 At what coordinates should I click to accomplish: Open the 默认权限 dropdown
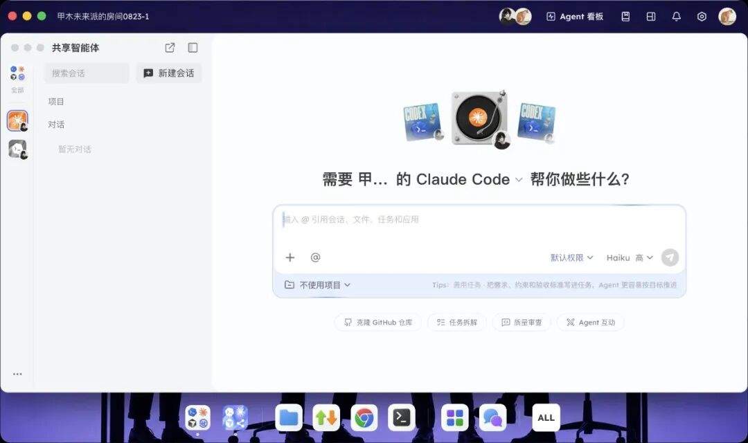pyautogui.click(x=571, y=257)
